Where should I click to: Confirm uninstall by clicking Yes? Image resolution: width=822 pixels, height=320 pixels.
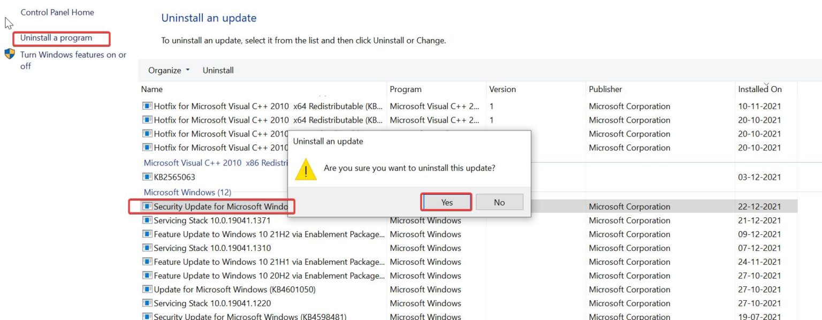(x=446, y=202)
